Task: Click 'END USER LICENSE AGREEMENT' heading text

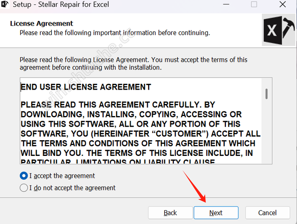Action: point(86,87)
